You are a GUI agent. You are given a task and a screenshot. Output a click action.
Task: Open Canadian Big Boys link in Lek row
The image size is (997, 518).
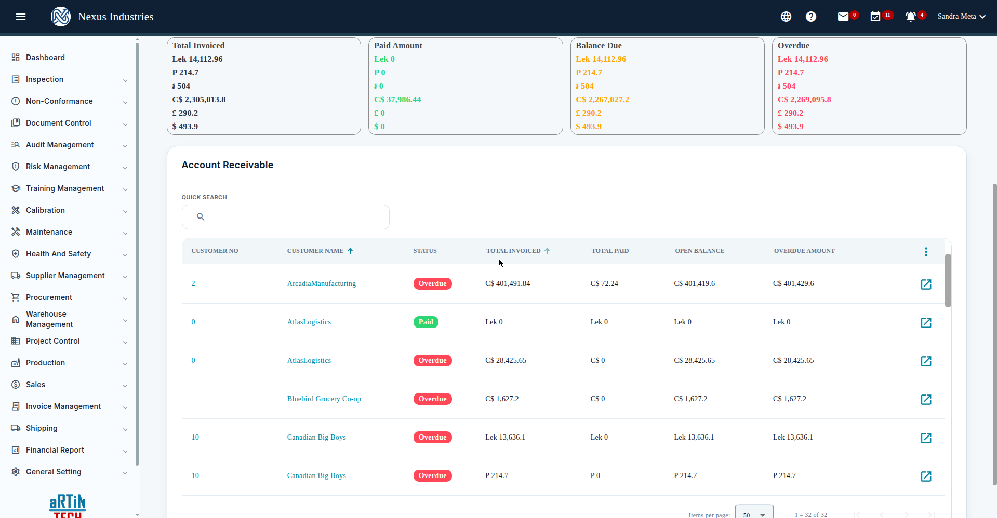click(316, 437)
